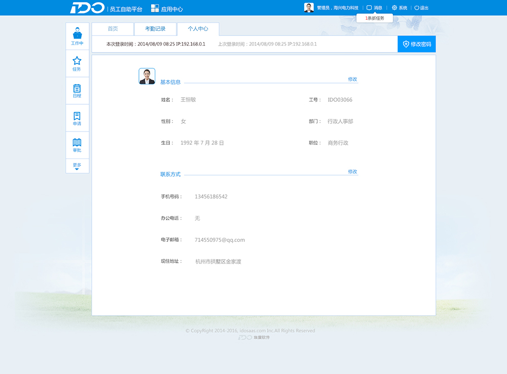Switch to the 首页 tab
The image size is (507, 374).
pos(113,29)
